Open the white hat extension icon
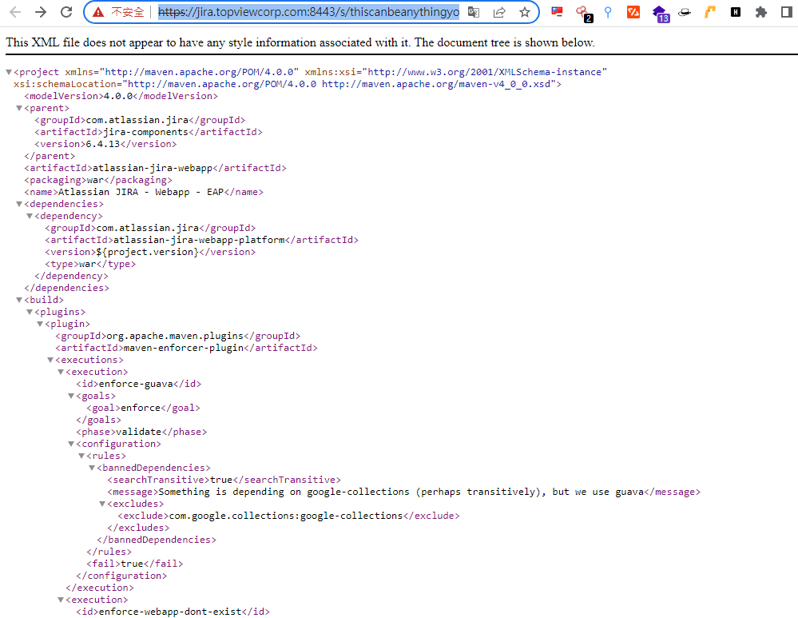Viewport: 798px width, 618px height. click(x=685, y=12)
